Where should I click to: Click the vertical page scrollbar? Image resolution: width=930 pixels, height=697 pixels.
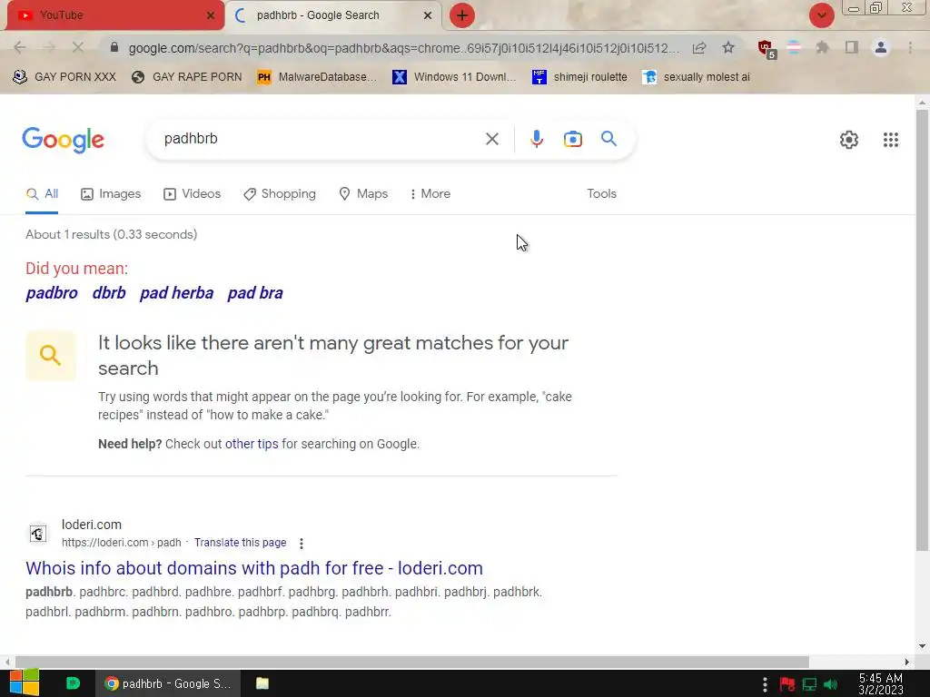pos(922,330)
